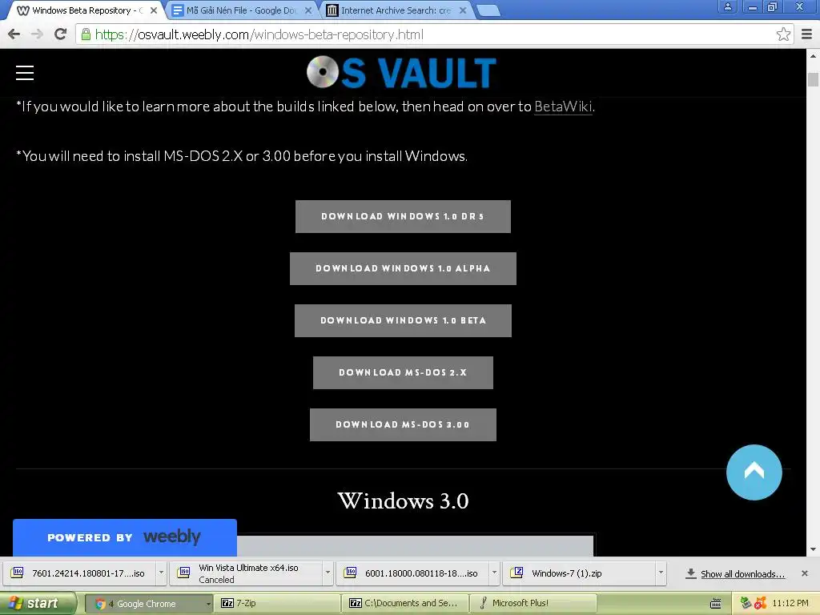Screen dimensions: 820x615
Task: Close the Windows Beta Repository tab
Action: (154, 10)
